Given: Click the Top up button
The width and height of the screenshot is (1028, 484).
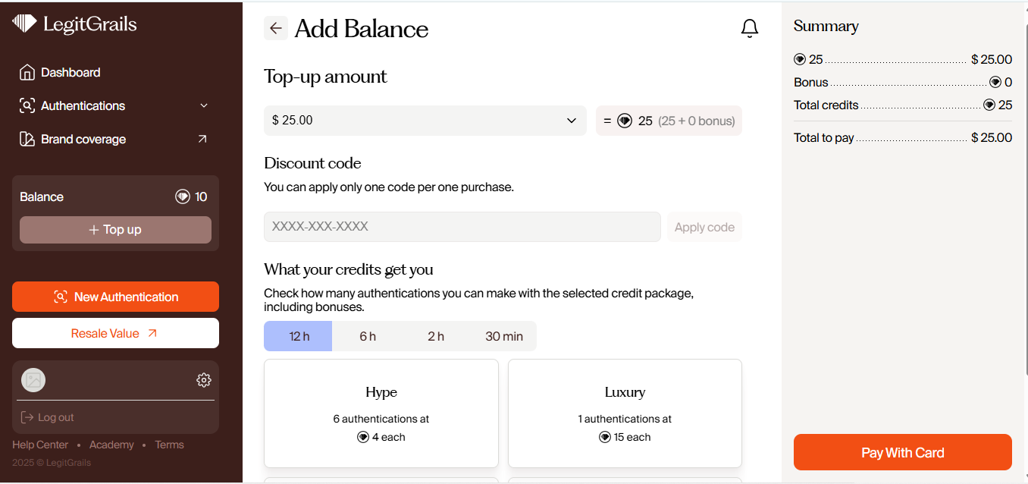Looking at the screenshot, I should (x=115, y=230).
